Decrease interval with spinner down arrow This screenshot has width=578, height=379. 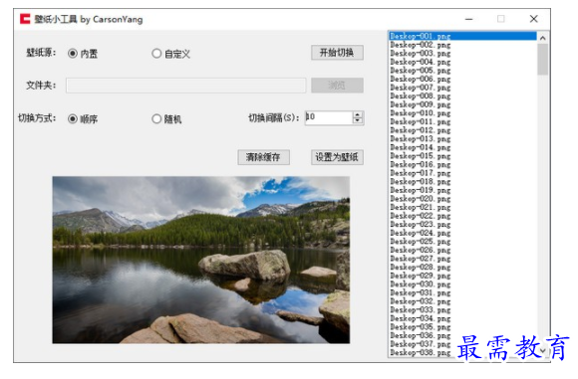tap(358, 121)
